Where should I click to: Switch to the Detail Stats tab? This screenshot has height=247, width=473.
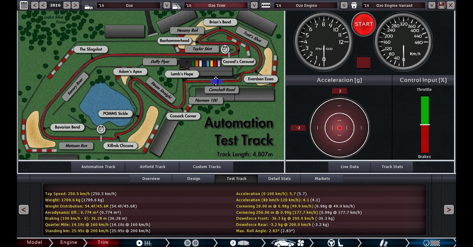[x=279, y=179]
